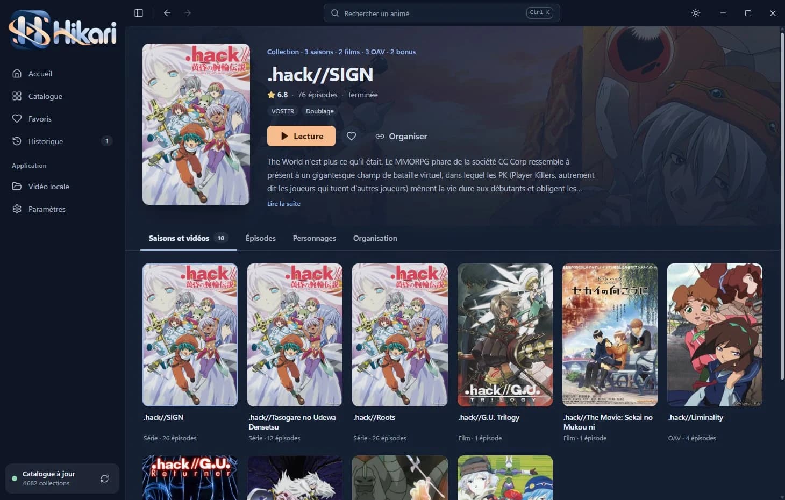Switch to the Épisodes tab

(261, 238)
